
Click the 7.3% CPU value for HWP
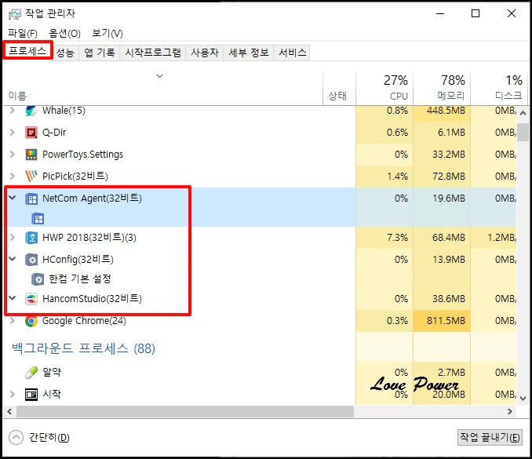(x=397, y=238)
